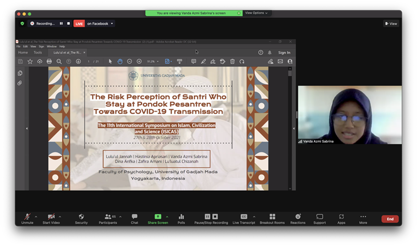Click the Apps icon in Zoom toolbar
Screen dimensions: 417x246
click(x=341, y=217)
